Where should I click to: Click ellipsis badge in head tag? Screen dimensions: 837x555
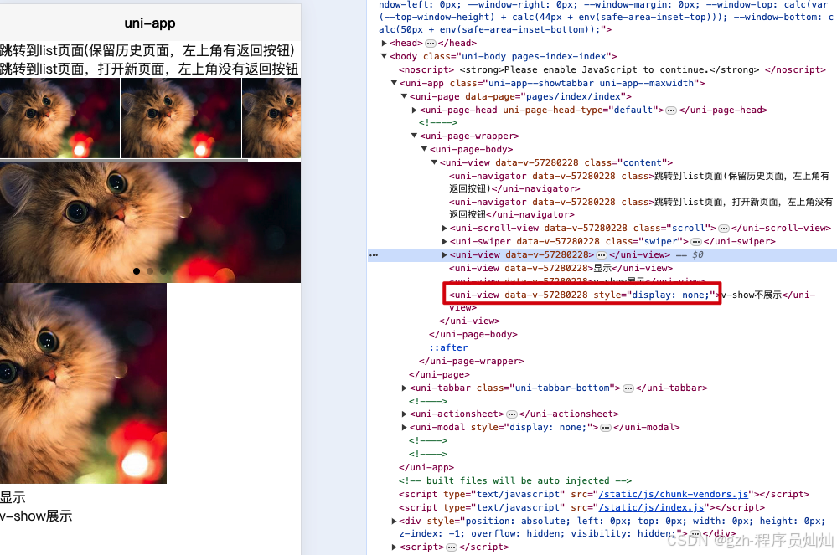pos(431,44)
